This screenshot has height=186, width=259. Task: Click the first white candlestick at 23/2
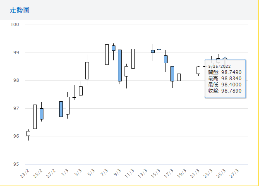click(28, 134)
